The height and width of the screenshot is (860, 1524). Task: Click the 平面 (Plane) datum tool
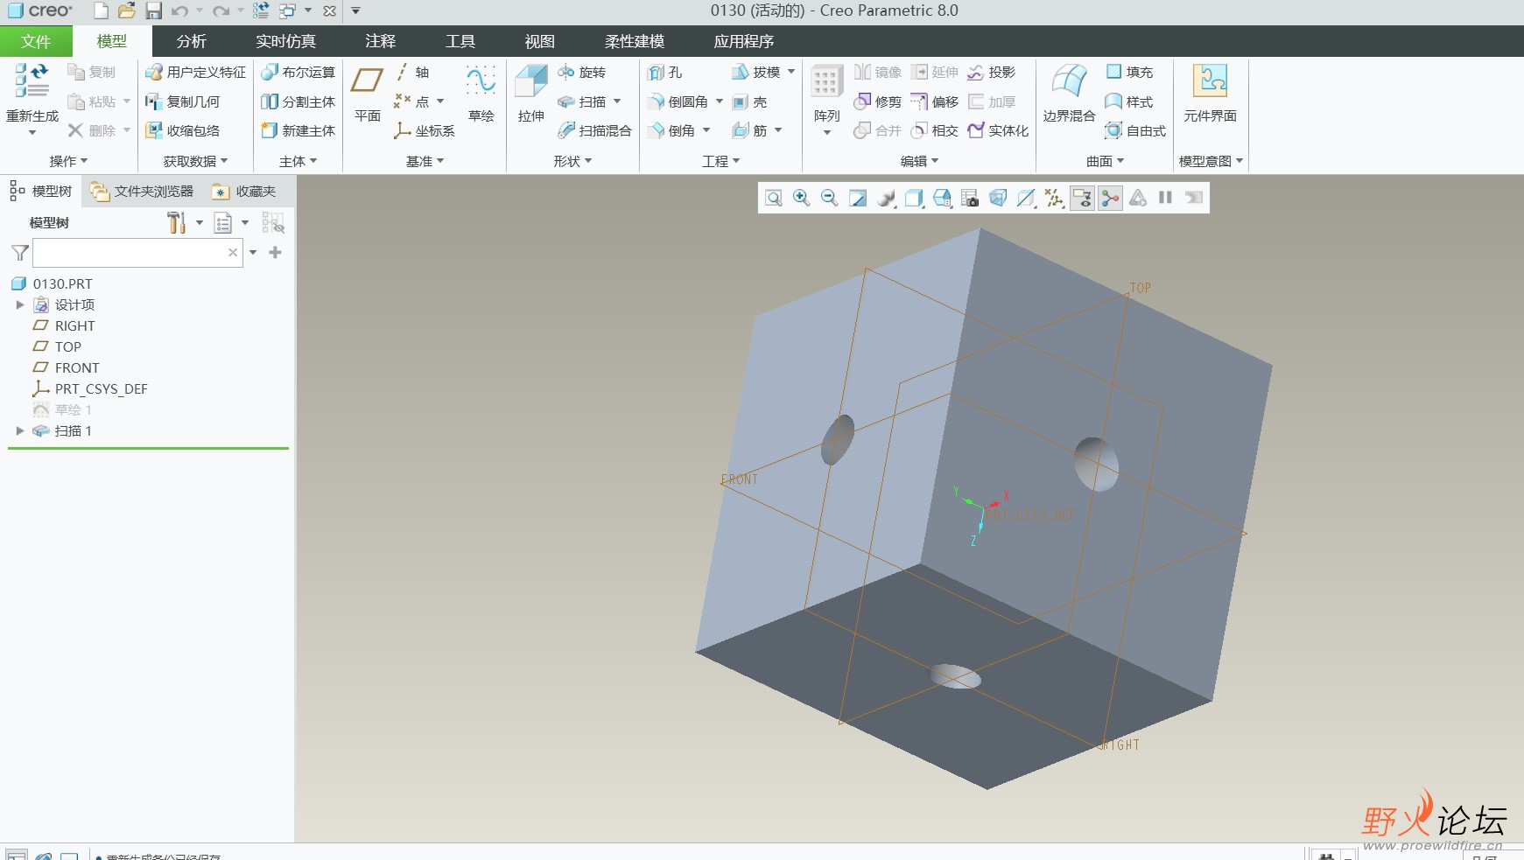point(367,92)
